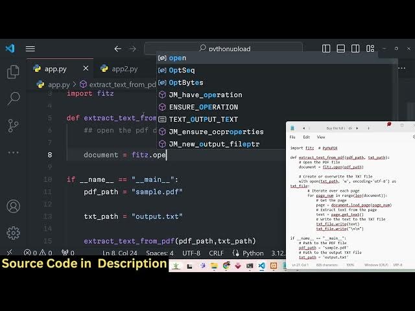This screenshot has height=311, width=415.
Task: Open the Explorer view in activity bar
Action: (x=13, y=71)
